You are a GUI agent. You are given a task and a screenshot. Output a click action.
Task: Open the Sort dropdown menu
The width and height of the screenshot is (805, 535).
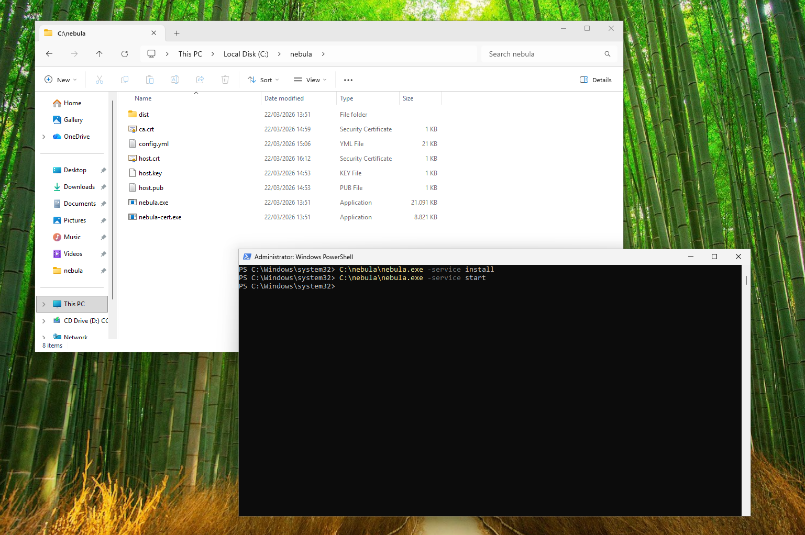pyautogui.click(x=263, y=80)
